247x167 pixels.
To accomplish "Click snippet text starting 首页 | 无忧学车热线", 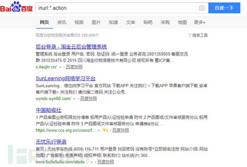I will 122,152.
